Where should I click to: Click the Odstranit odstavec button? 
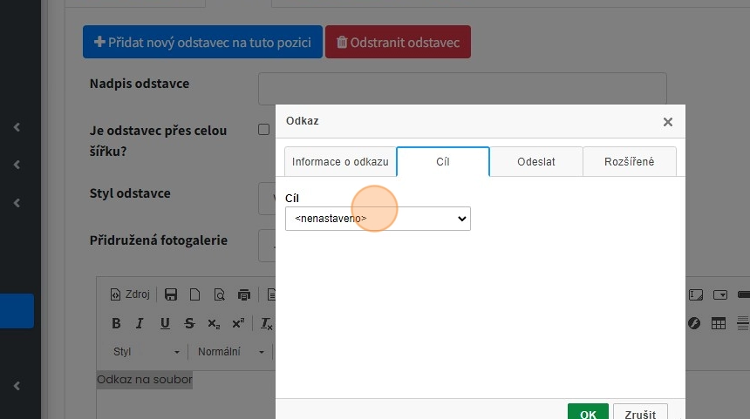click(398, 42)
